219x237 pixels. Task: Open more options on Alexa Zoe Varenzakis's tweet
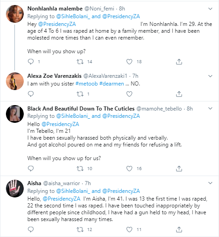210,76
